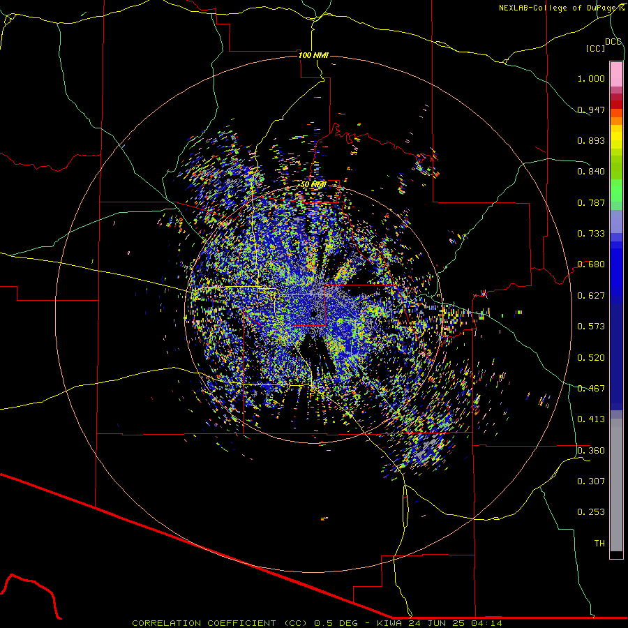Image resolution: width=628 pixels, height=628 pixels.
Task: Click the 100 NMI range ring label
Action: coord(313,55)
